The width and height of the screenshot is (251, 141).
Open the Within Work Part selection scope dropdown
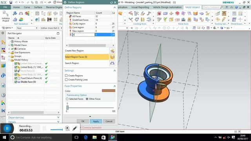click(51, 28)
